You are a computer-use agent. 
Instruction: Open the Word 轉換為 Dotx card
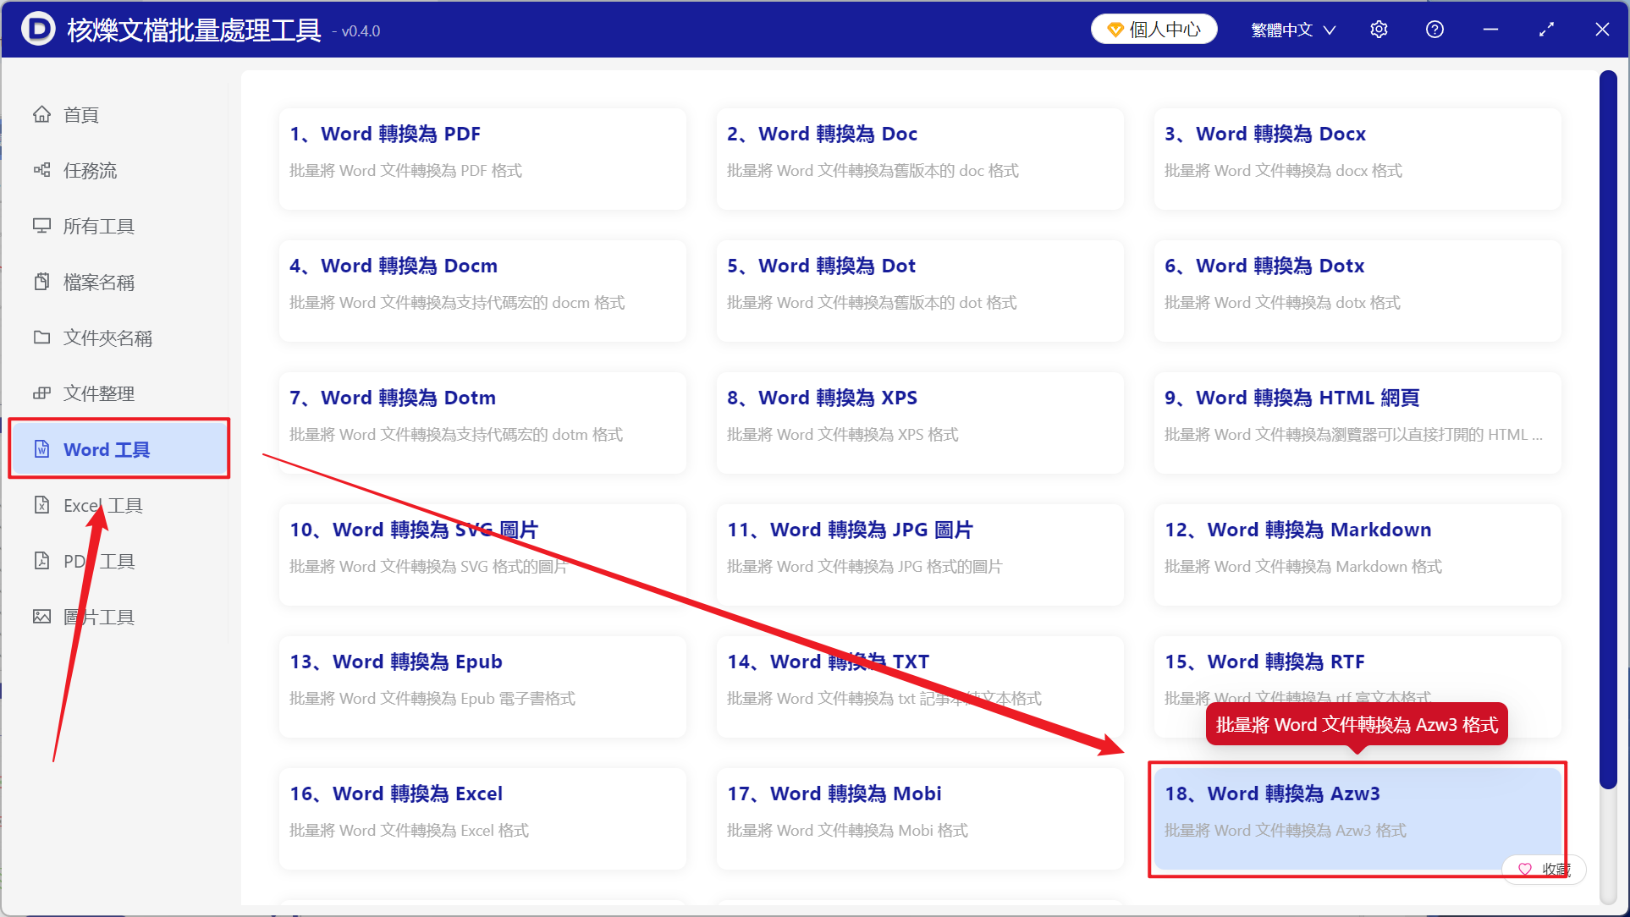(1357, 291)
